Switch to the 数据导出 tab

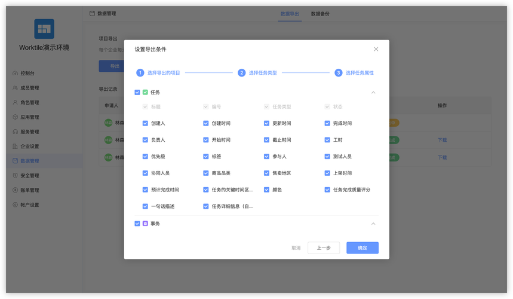pyautogui.click(x=290, y=14)
